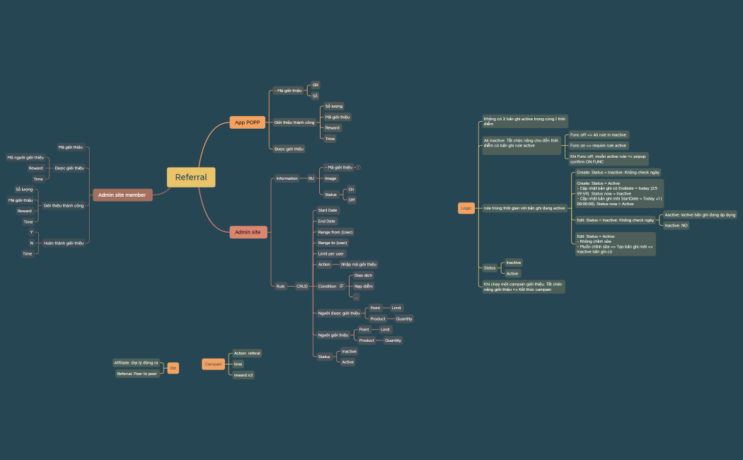Select the Inactive: NO node
Image resolution: width=743 pixels, height=460 pixels.
[x=675, y=225]
